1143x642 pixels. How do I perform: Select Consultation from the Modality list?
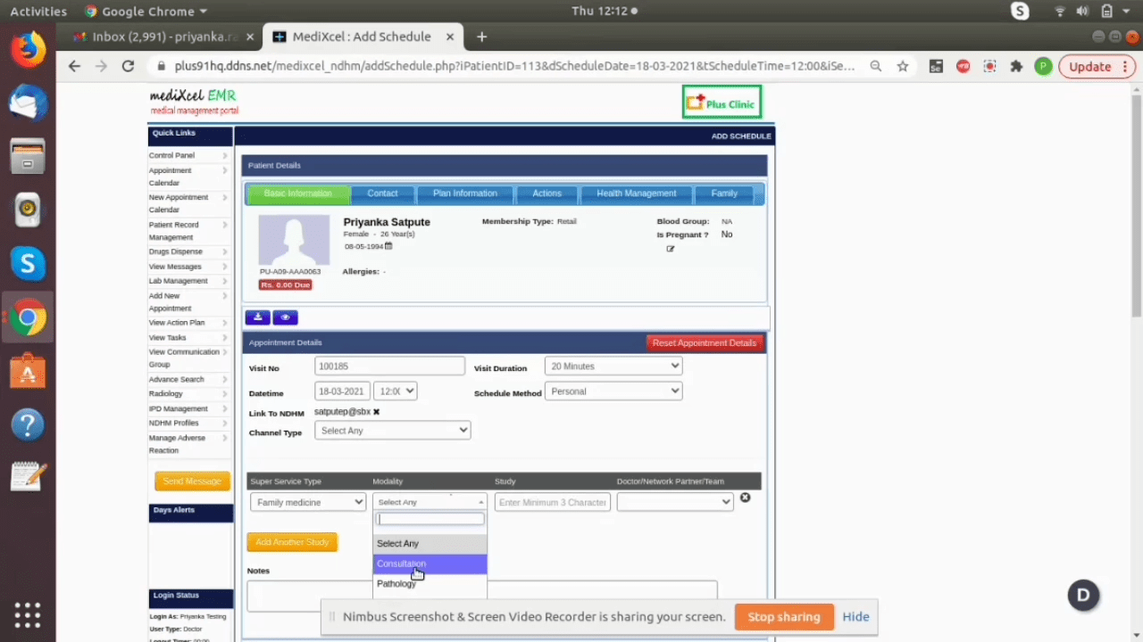click(402, 564)
